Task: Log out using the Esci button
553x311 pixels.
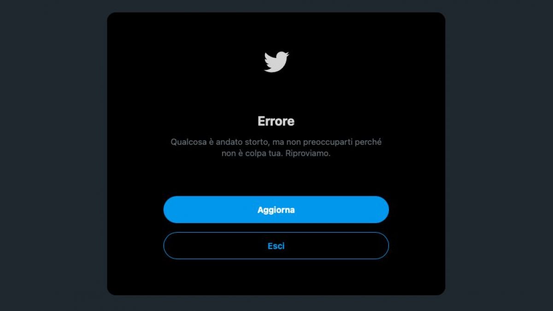Action: click(x=276, y=246)
